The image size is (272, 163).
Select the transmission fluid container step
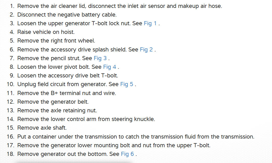click(135, 137)
